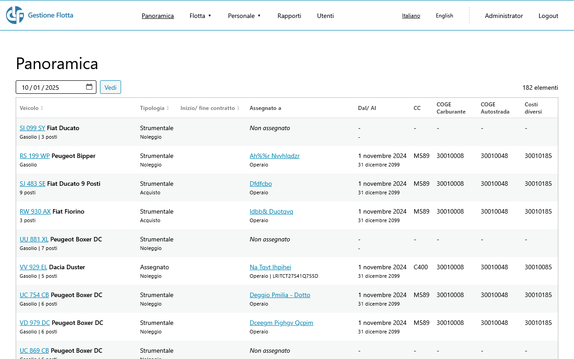Click the 182 elementi count text
The height and width of the screenshot is (359, 574).
click(540, 88)
